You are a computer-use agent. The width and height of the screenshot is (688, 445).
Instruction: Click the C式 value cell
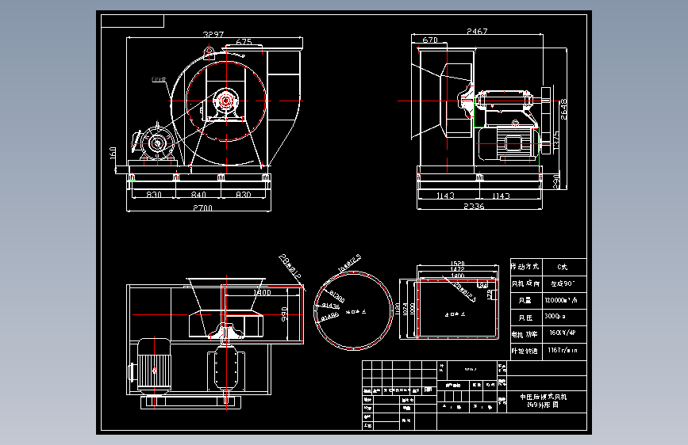[564, 267]
